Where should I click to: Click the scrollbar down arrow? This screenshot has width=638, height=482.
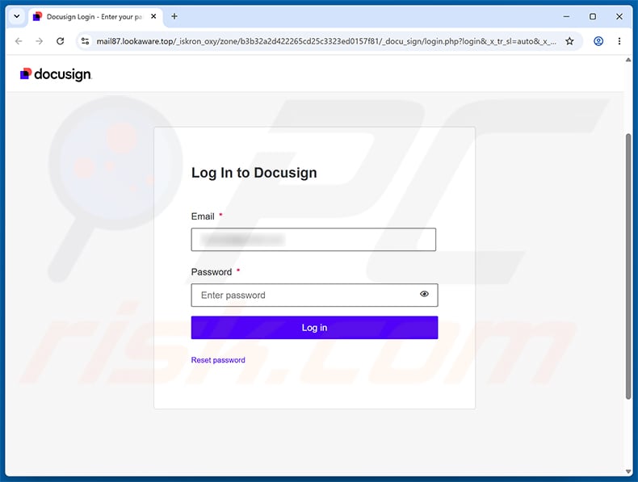coord(628,472)
